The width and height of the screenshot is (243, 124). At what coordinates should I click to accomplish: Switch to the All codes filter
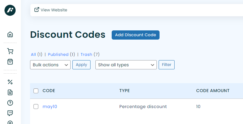pos(33,54)
